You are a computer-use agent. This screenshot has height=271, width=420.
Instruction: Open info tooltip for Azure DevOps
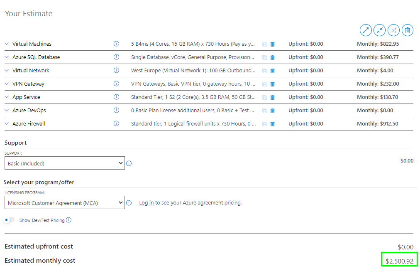(116, 110)
